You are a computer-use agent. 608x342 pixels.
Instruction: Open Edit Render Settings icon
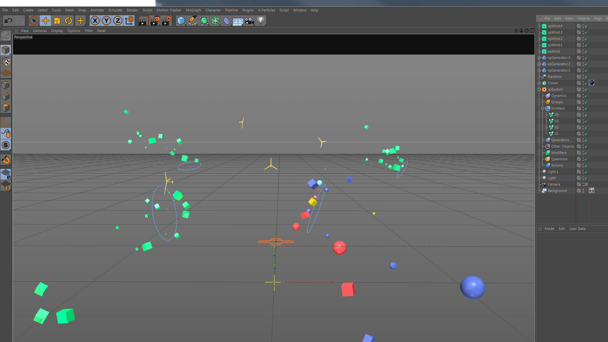pyautogui.click(x=166, y=21)
